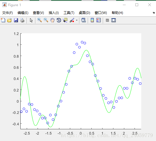Activate the Zoom In magnifier tool

[x=40, y=20]
